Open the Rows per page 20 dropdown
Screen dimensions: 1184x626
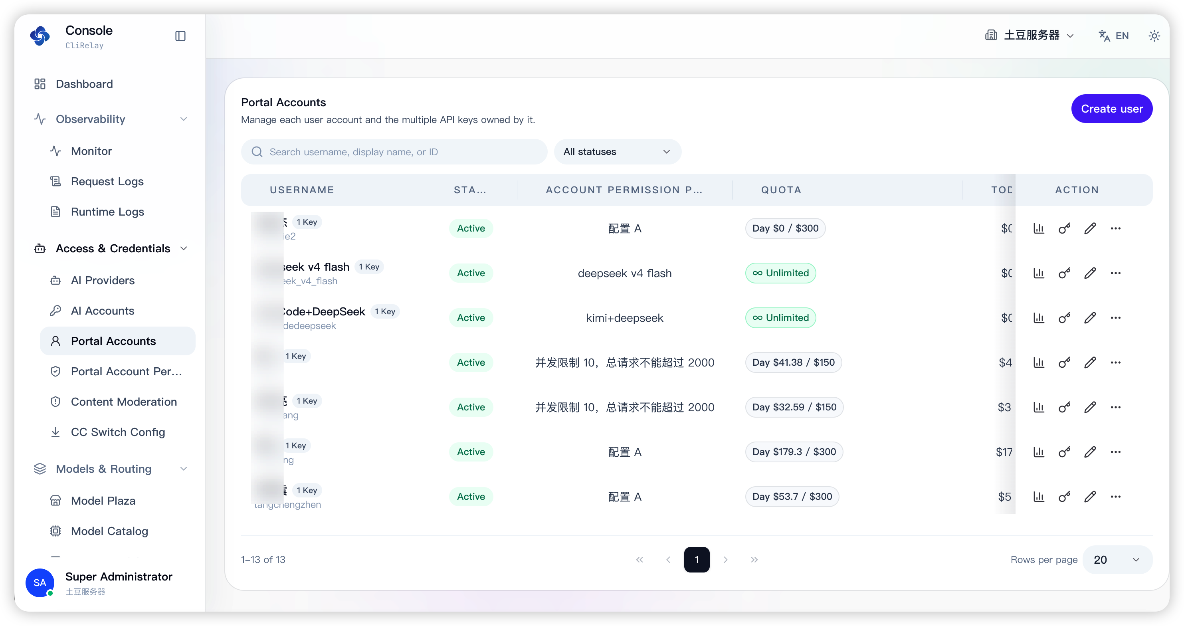(x=1117, y=560)
